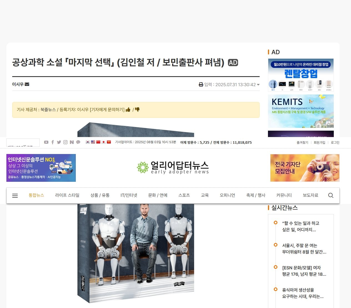The image size is (351, 308).
Task: Open the IT/인터넷 menu
Action: pos(129,195)
